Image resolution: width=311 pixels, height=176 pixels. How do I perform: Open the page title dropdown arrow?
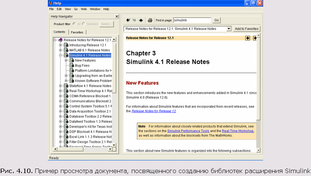[229, 29]
